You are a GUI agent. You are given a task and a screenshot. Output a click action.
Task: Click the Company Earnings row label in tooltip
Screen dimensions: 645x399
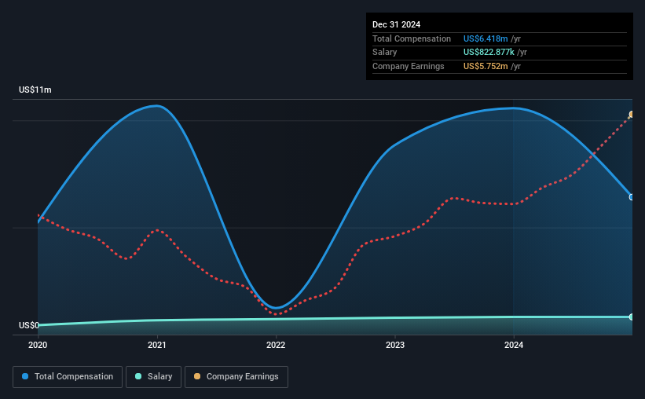(408, 66)
